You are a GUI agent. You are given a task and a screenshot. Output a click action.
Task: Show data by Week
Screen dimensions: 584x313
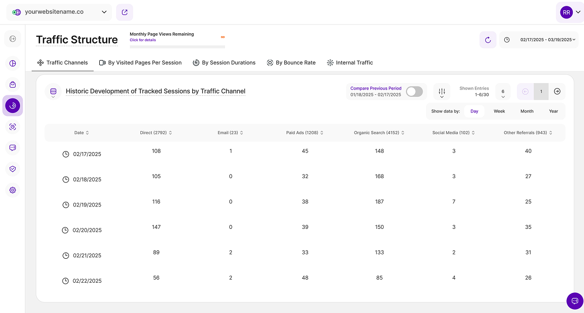(x=499, y=112)
